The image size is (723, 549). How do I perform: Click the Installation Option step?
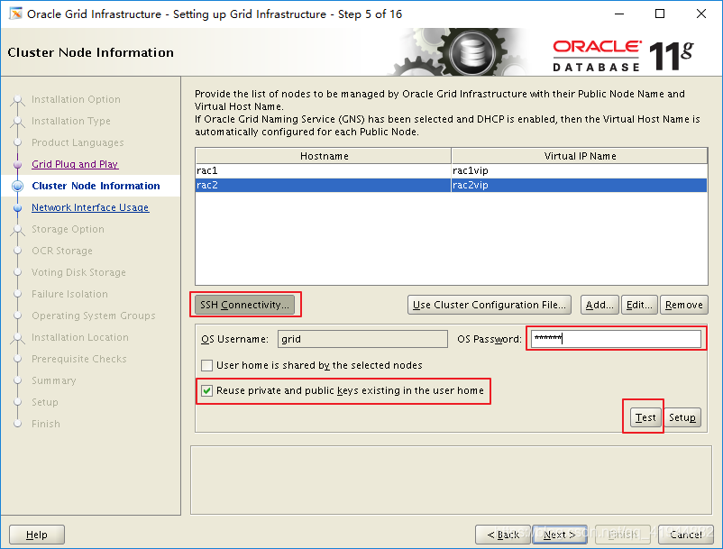[76, 99]
